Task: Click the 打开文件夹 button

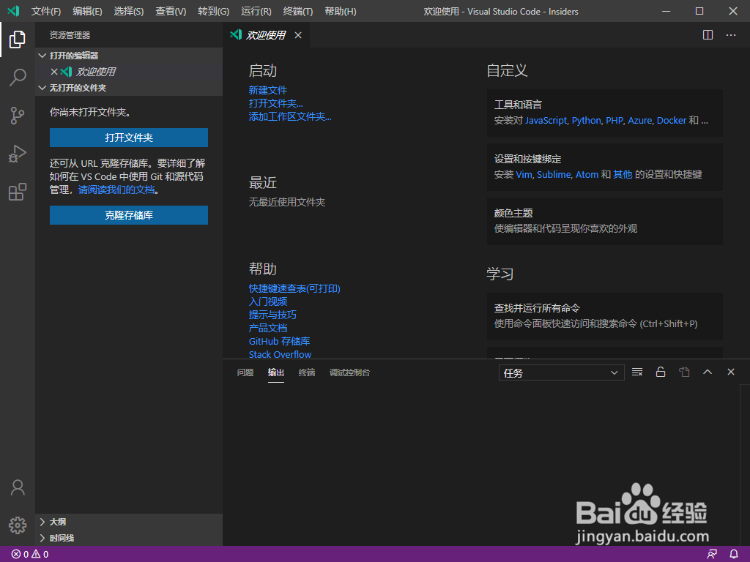Action: 128,138
